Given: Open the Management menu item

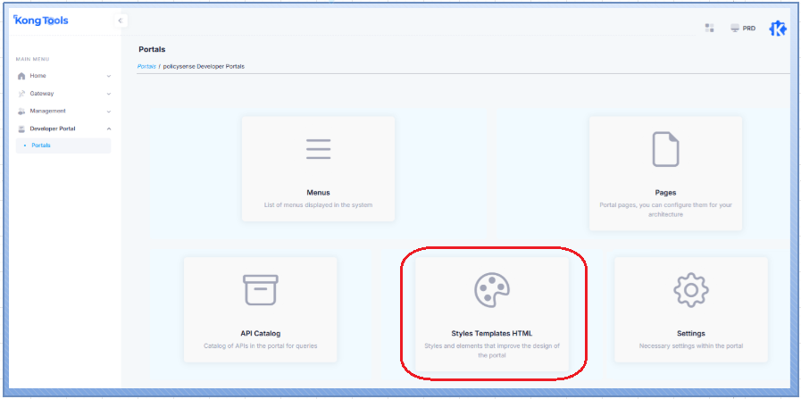Looking at the screenshot, I should [x=47, y=112].
